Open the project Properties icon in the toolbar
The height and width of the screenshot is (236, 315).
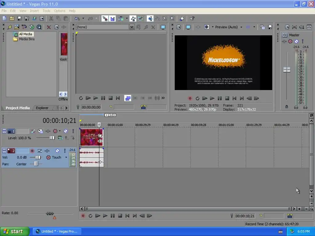[x=42, y=18]
